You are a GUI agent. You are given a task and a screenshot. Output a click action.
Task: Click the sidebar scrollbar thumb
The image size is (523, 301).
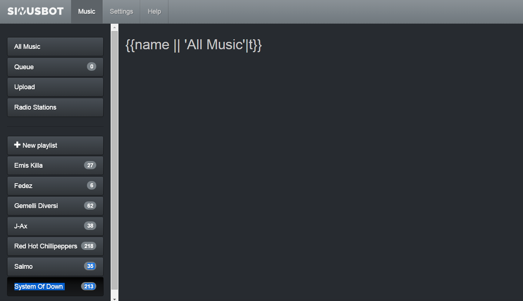click(x=114, y=160)
